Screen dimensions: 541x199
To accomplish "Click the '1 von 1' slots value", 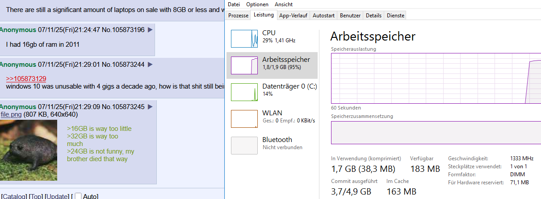I will 518,167.
